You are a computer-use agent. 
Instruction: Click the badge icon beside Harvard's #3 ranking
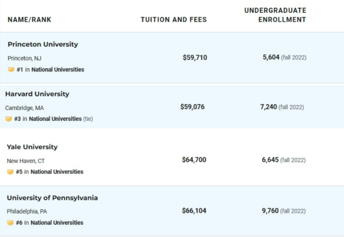click(x=9, y=119)
